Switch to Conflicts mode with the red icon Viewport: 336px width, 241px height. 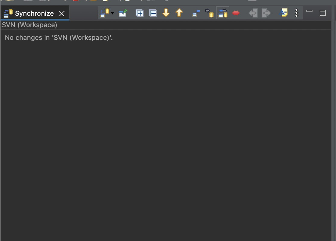click(x=236, y=13)
